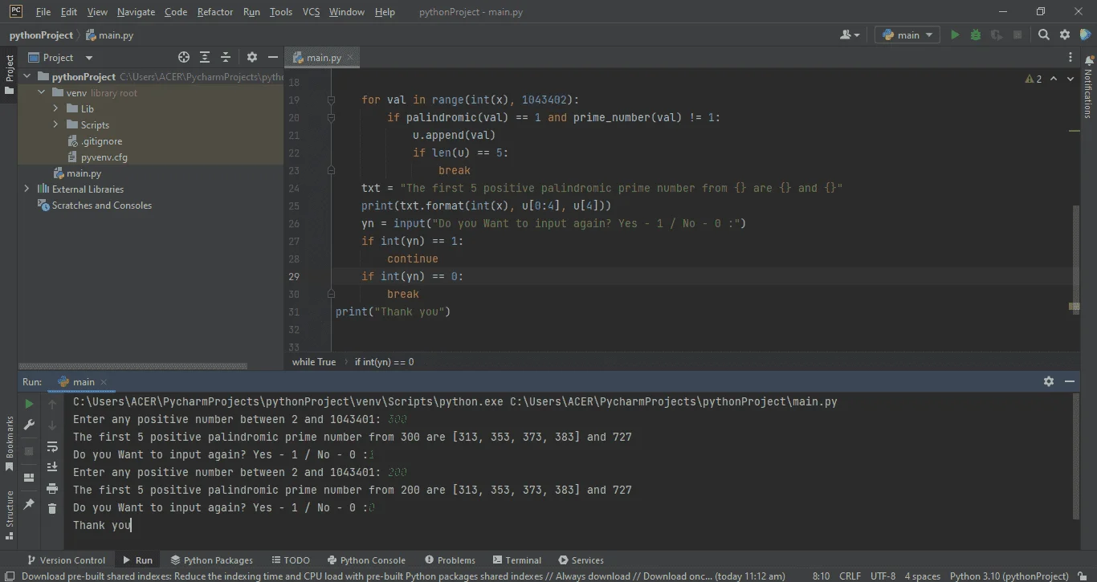The image size is (1097, 582).
Task: Go to next highlighted error arrow
Action: click(1070, 79)
